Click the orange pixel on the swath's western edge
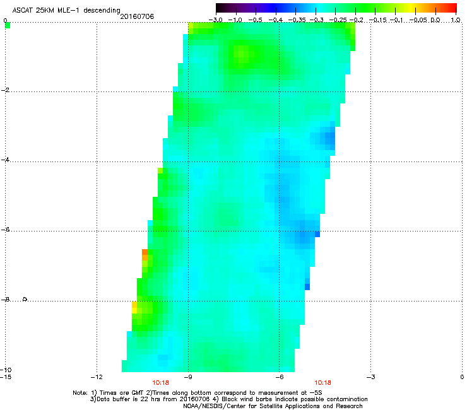 145,252
